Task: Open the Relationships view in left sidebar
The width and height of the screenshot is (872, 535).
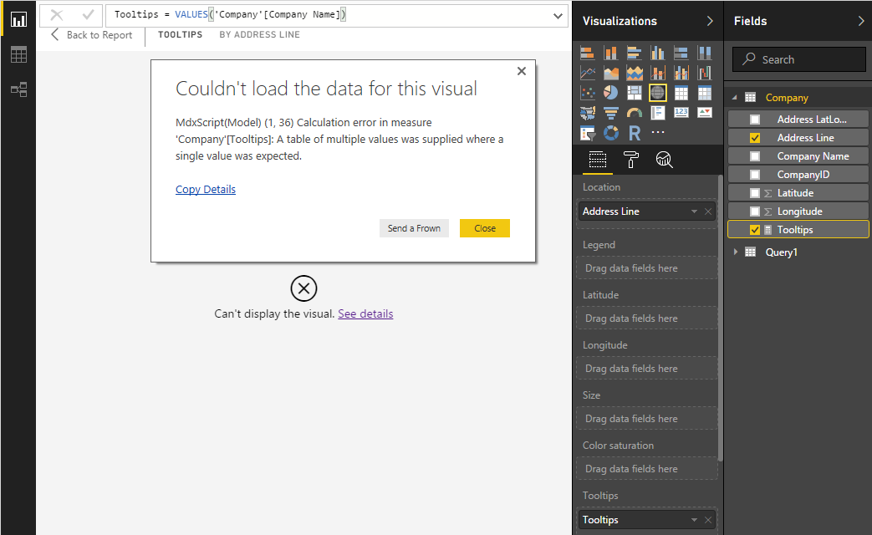Action: click(19, 89)
